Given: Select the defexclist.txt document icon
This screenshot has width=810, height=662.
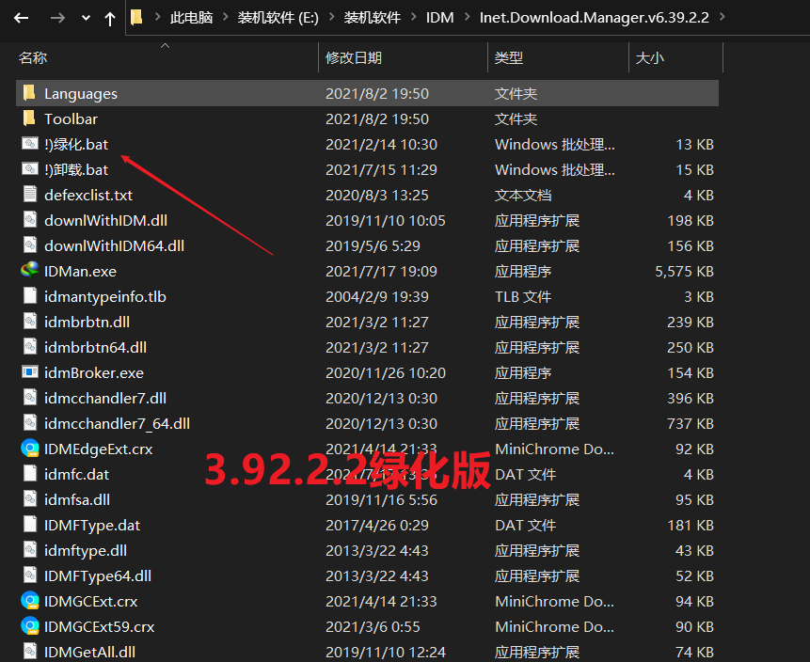Looking at the screenshot, I should tap(29, 195).
